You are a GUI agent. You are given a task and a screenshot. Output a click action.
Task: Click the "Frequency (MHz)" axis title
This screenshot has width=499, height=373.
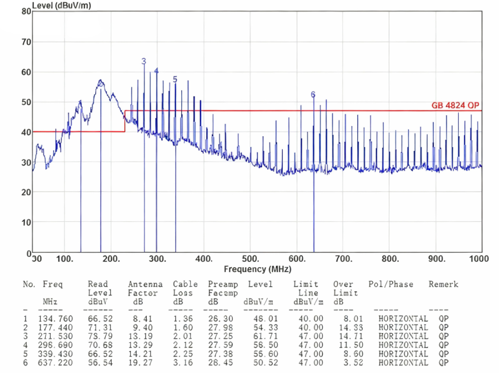click(257, 269)
